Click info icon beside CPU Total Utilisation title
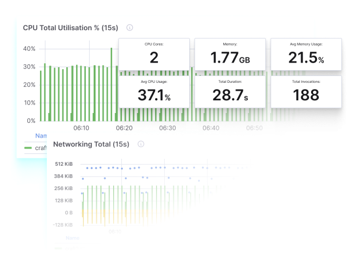This screenshot has height=266, width=355. [130, 28]
